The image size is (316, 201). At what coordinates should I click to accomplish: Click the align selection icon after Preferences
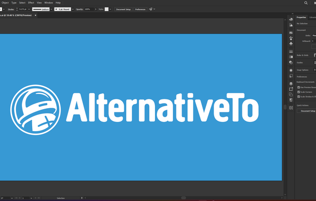[150, 9]
